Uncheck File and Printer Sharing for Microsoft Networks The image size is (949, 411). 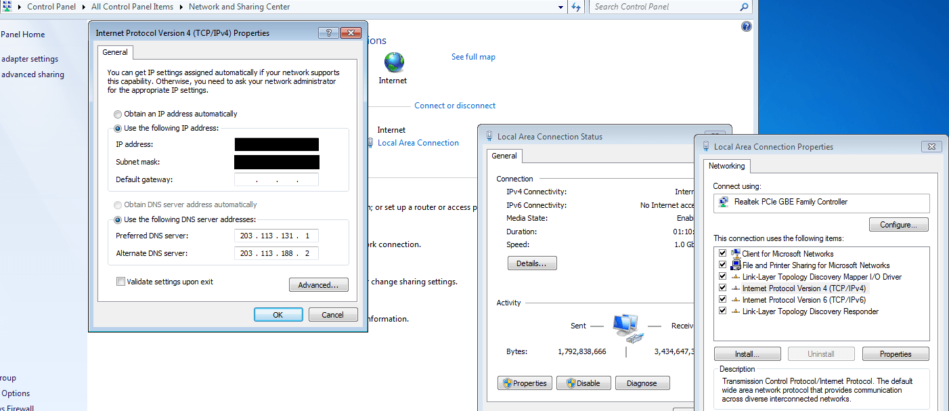coord(723,265)
